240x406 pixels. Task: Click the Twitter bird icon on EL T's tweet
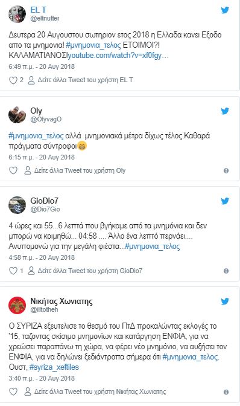click(225, 10)
